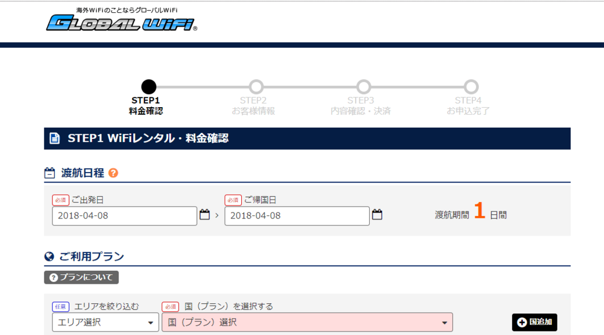This screenshot has width=604, height=335.
Task: Click the ご出発日 label
Action: click(x=88, y=200)
